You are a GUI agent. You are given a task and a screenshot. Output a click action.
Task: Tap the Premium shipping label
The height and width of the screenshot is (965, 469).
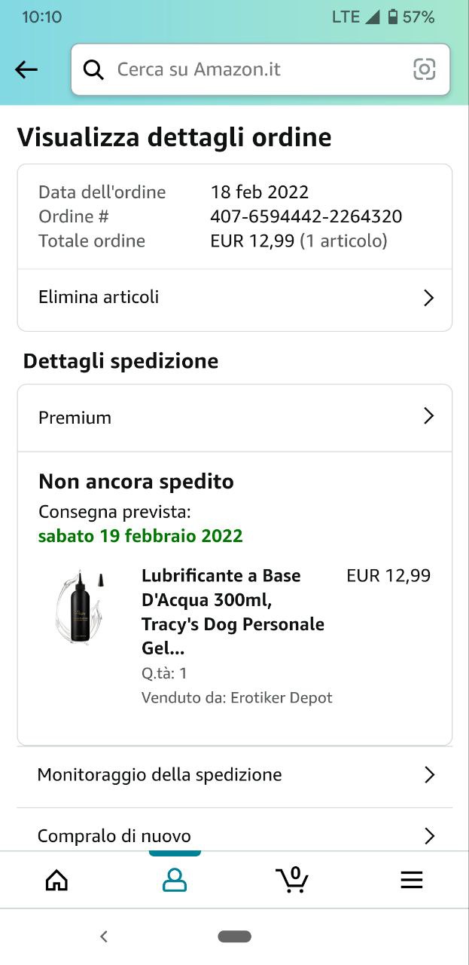pos(75,418)
